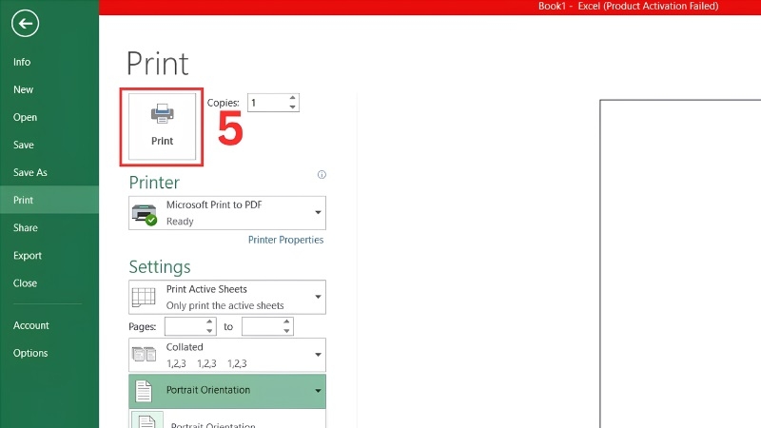Open Excel Options
761x428 pixels.
tap(30, 353)
